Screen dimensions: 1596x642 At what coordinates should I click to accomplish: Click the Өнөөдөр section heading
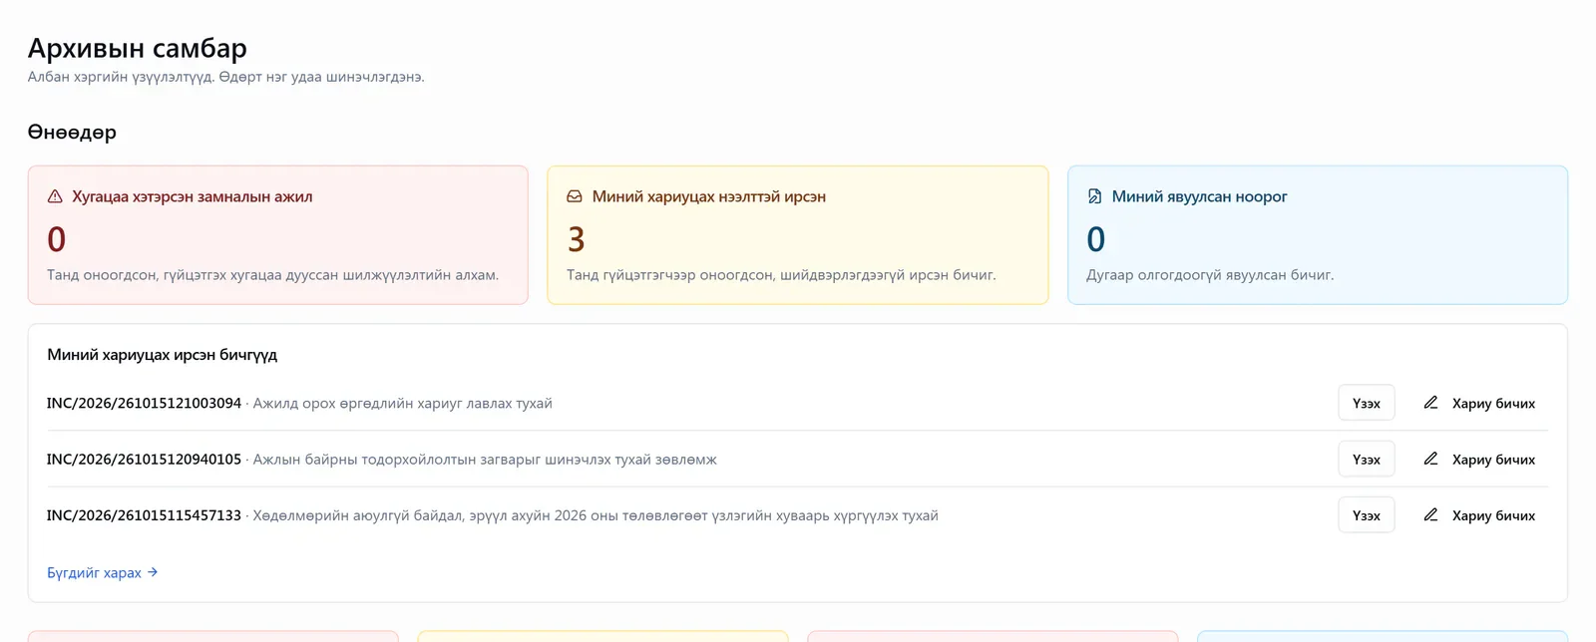[x=72, y=132]
